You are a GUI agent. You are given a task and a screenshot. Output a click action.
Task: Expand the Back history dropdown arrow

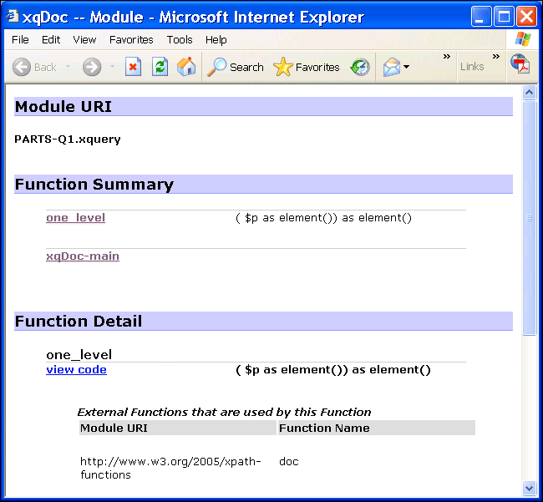pyautogui.click(x=69, y=67)
